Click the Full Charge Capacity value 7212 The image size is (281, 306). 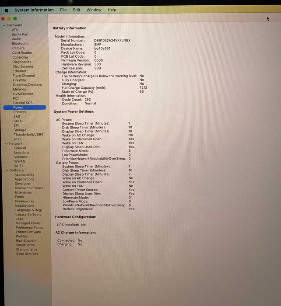143,88
